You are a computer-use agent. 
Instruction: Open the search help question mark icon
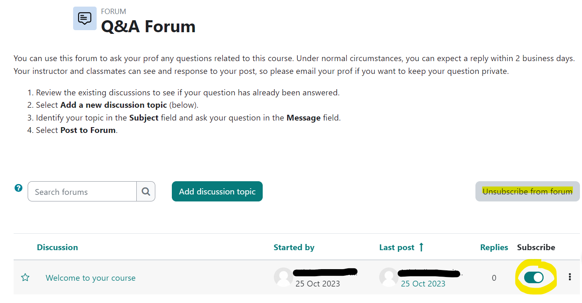(18, 188)
